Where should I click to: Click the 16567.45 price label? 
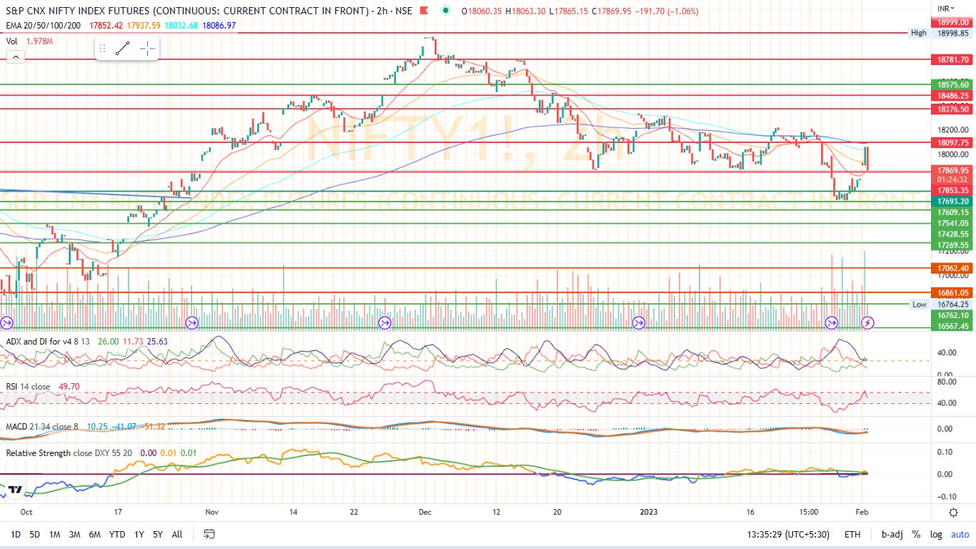tap(954, 326)
